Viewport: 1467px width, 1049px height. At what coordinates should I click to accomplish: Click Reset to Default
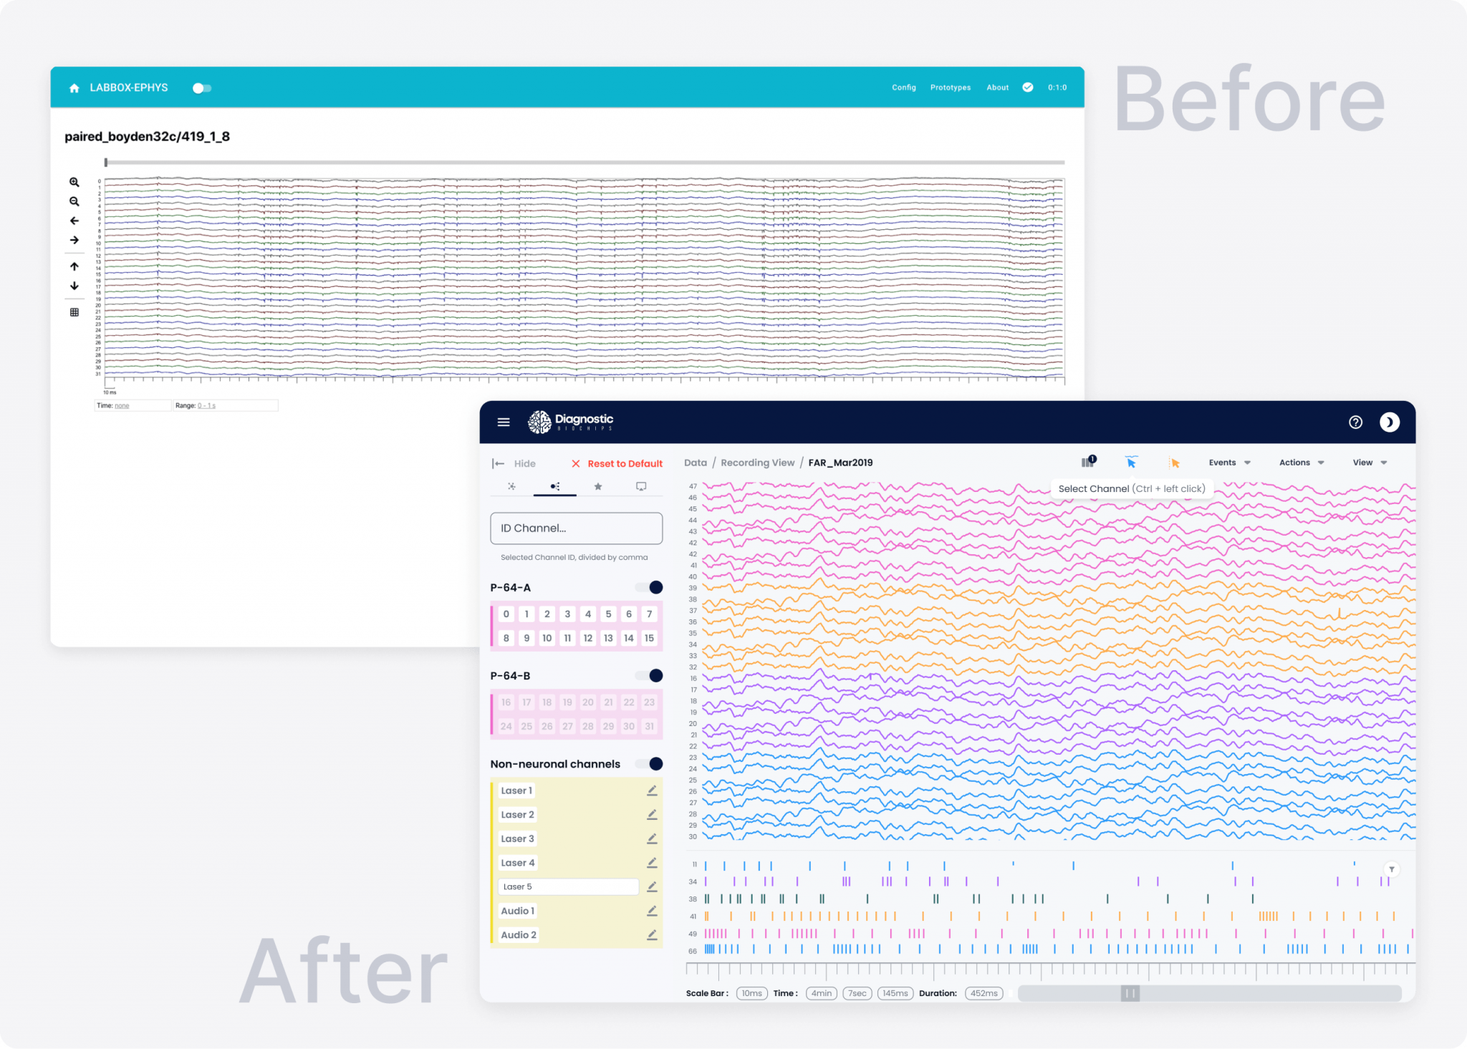[x=617, y=464]
